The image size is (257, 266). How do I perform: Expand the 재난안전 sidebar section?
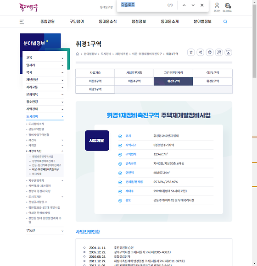[45, 80]
